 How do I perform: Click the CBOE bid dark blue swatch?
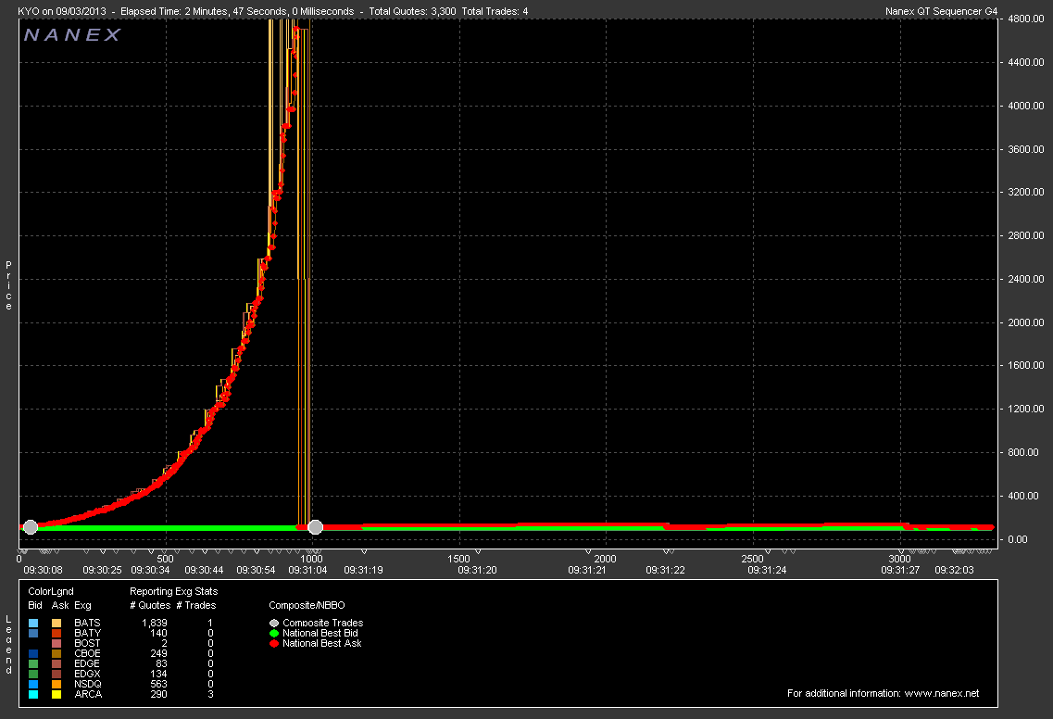(33, 653)
